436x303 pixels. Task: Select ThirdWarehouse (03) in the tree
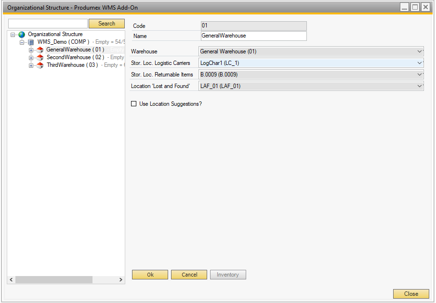coord(72,65)
